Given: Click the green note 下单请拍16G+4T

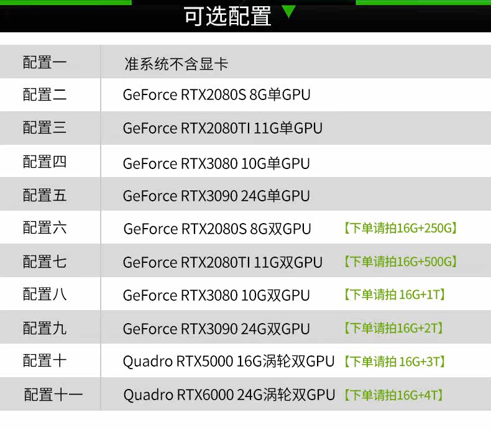Looking at the screenshot, I should tap(393, 395).
